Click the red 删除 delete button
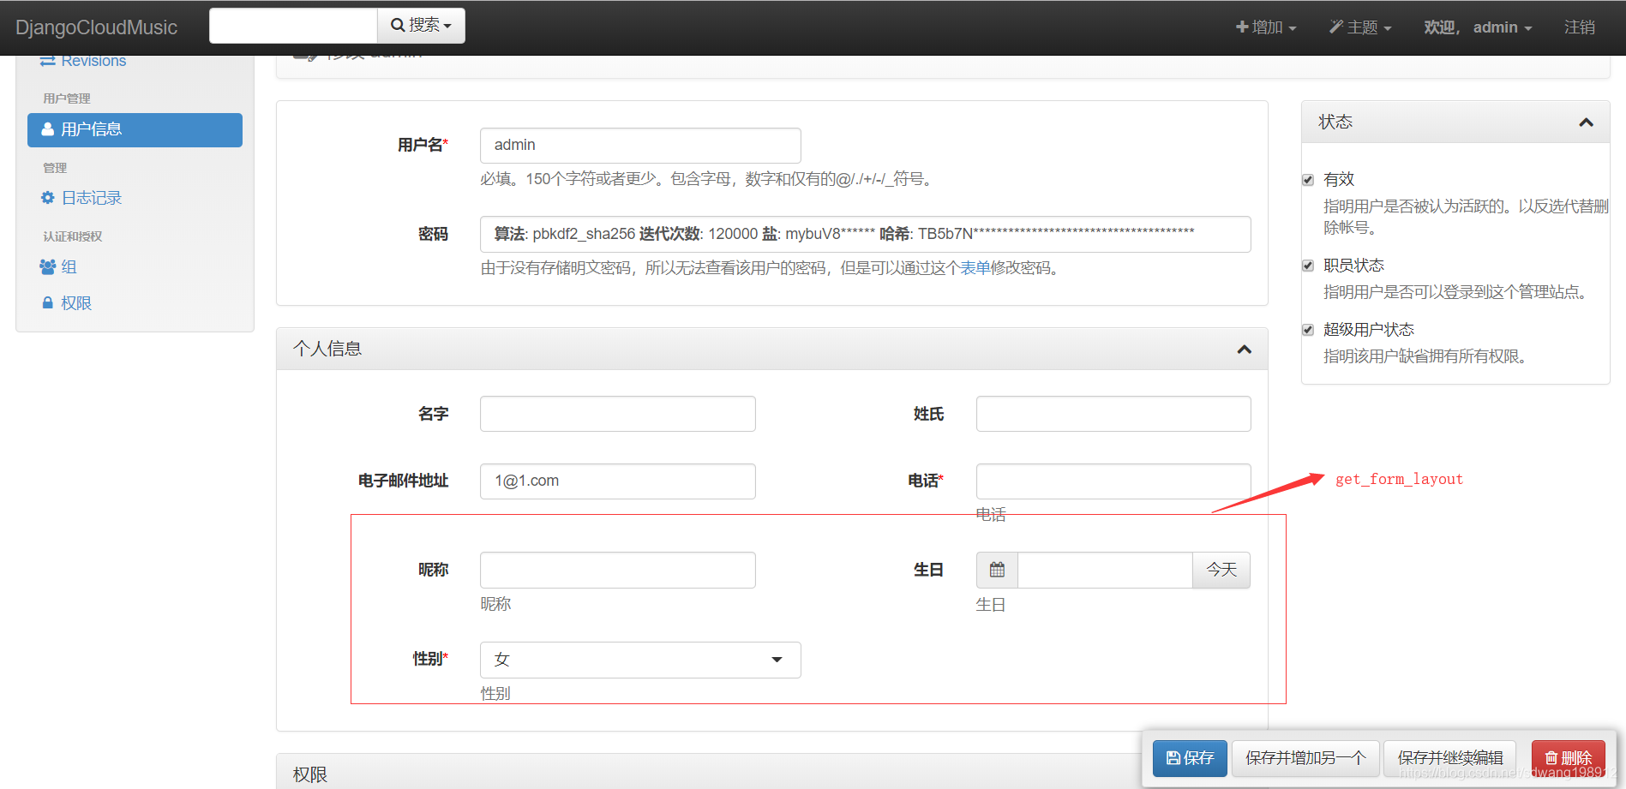Image resolution: width=1626 pixels, height=789 pixels. pyautogui.click(x=1569, y=758)
